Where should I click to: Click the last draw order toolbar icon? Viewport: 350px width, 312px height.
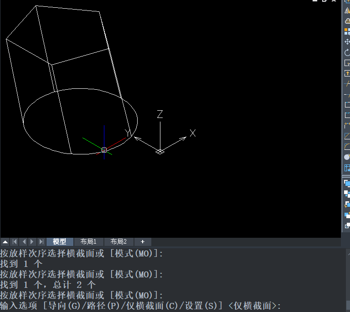[x=347, y=226]
